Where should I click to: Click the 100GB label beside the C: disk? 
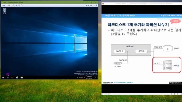176,48
